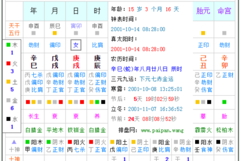
Task: Click pink 胎 in the 命宫 column
Action: pyautogui.click(x=225, y=116)
